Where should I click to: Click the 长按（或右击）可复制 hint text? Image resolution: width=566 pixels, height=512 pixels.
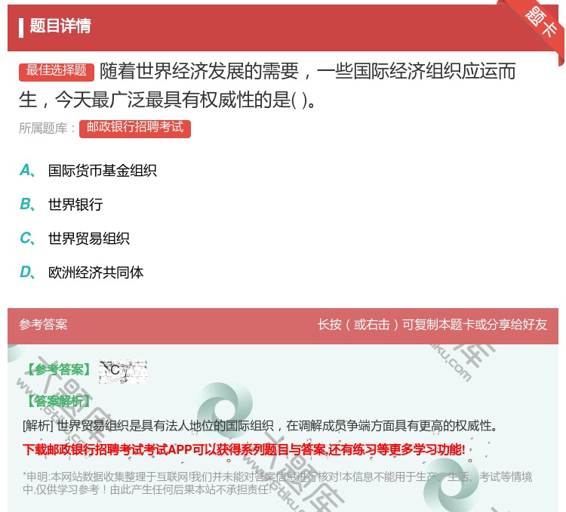click(x=432, y=325)
